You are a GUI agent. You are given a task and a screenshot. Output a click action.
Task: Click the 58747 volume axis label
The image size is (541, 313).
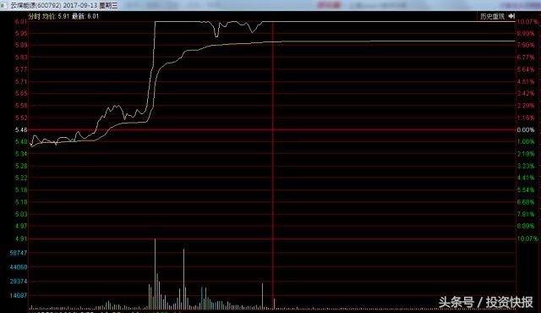coord(19,253)
